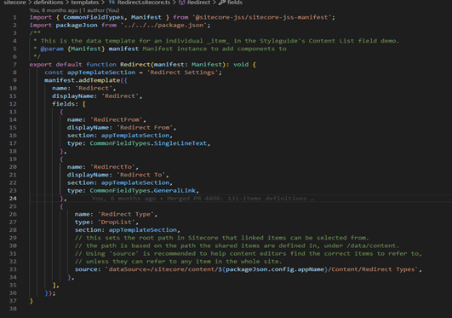Open the Redirect.sitecore.ts breadcrumb item
The width and height of the screenshot is (452, 318).
pyautogui.click(x=144, y=3)
